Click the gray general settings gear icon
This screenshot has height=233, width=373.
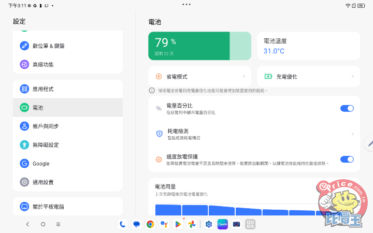pyautogui.click(x=24, y=182)
